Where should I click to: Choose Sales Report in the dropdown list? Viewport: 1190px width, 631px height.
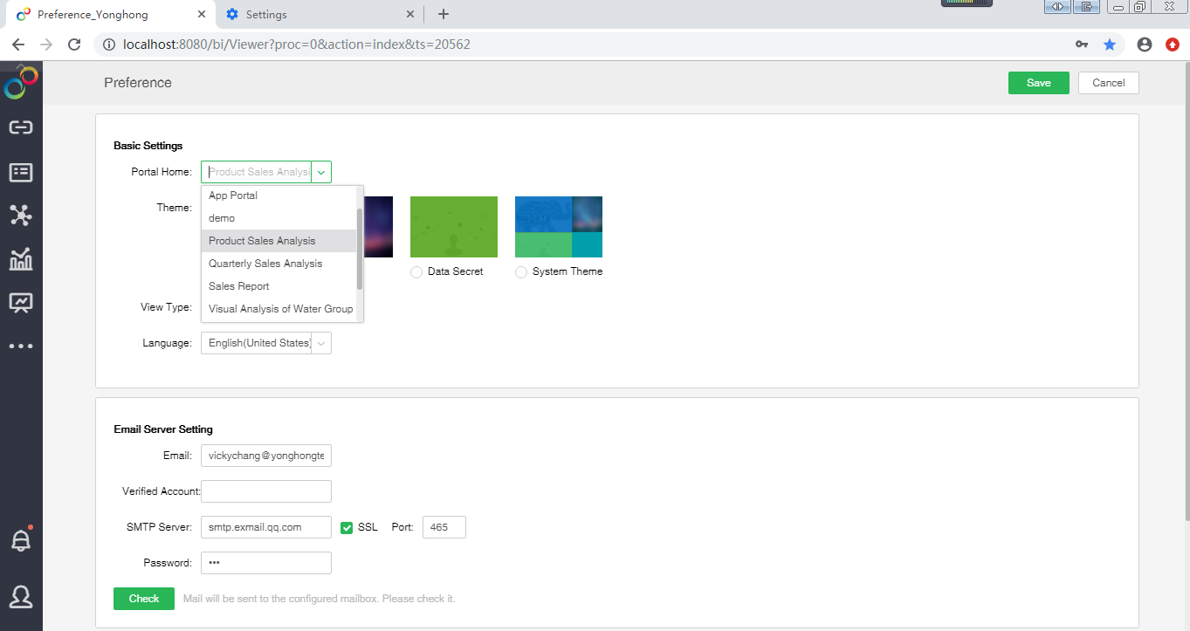[239, 286]
